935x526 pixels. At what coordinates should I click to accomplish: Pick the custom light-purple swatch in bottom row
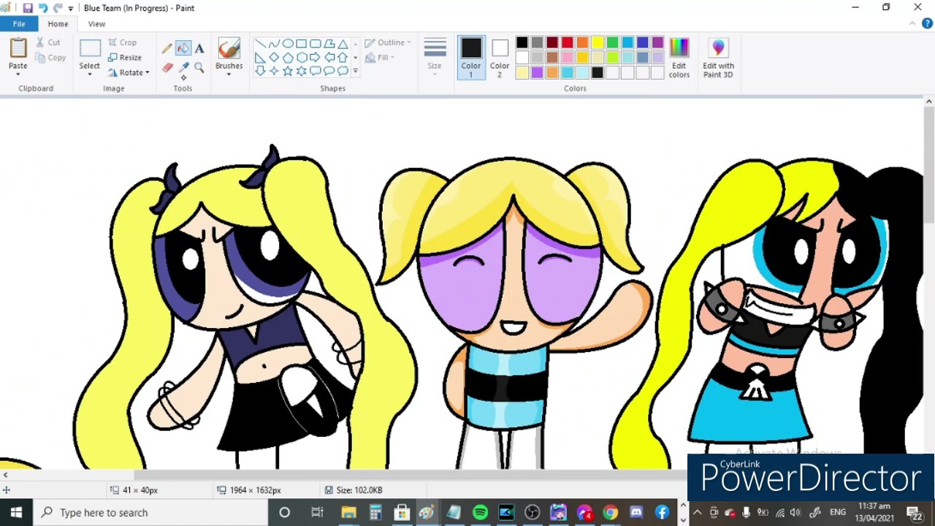tap(538, 72)
